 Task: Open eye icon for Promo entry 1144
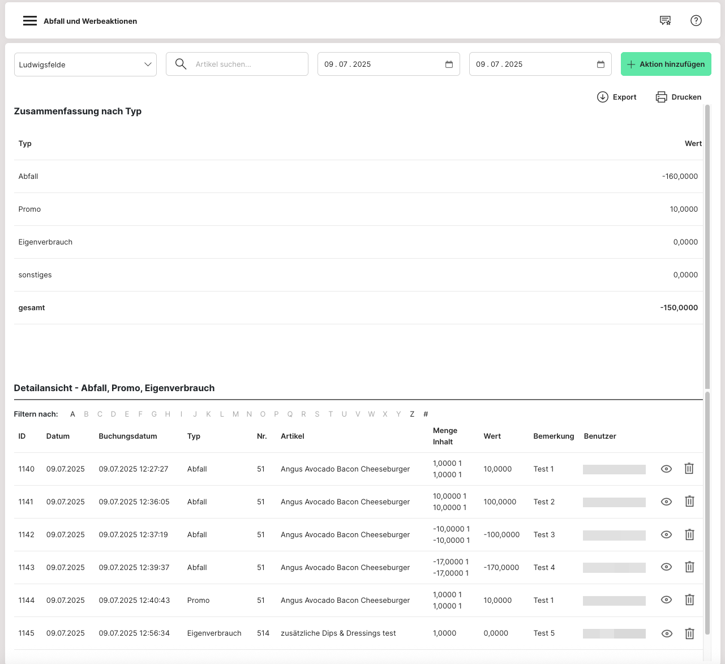click(x=666, y=600)
